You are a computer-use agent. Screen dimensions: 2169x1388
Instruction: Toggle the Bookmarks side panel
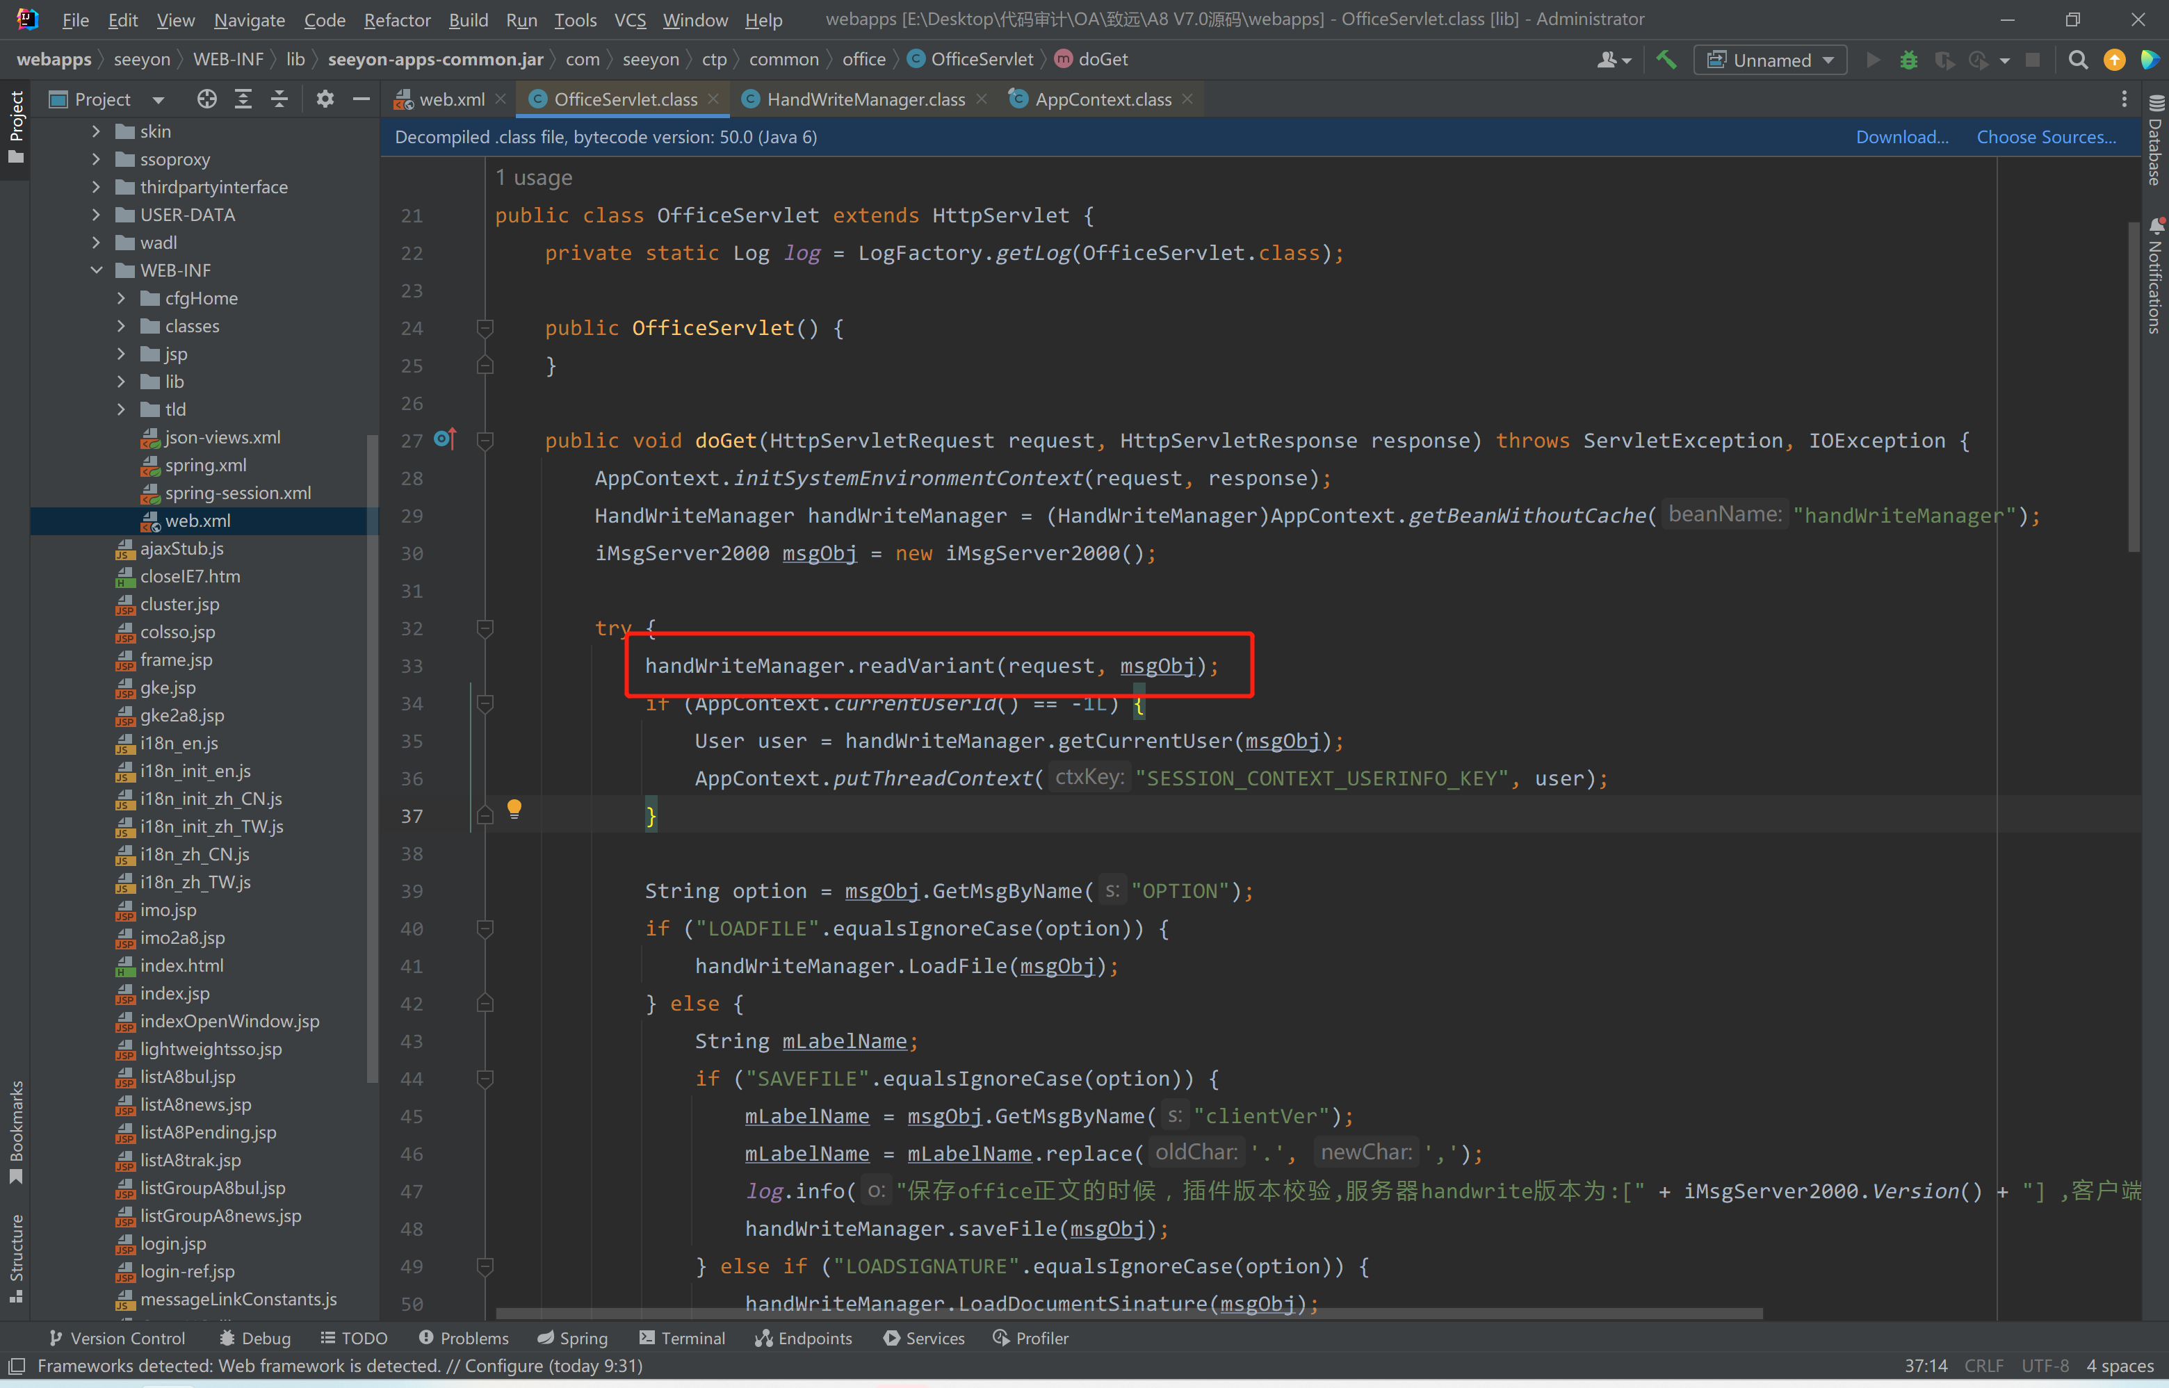[x=15, y=1132]
